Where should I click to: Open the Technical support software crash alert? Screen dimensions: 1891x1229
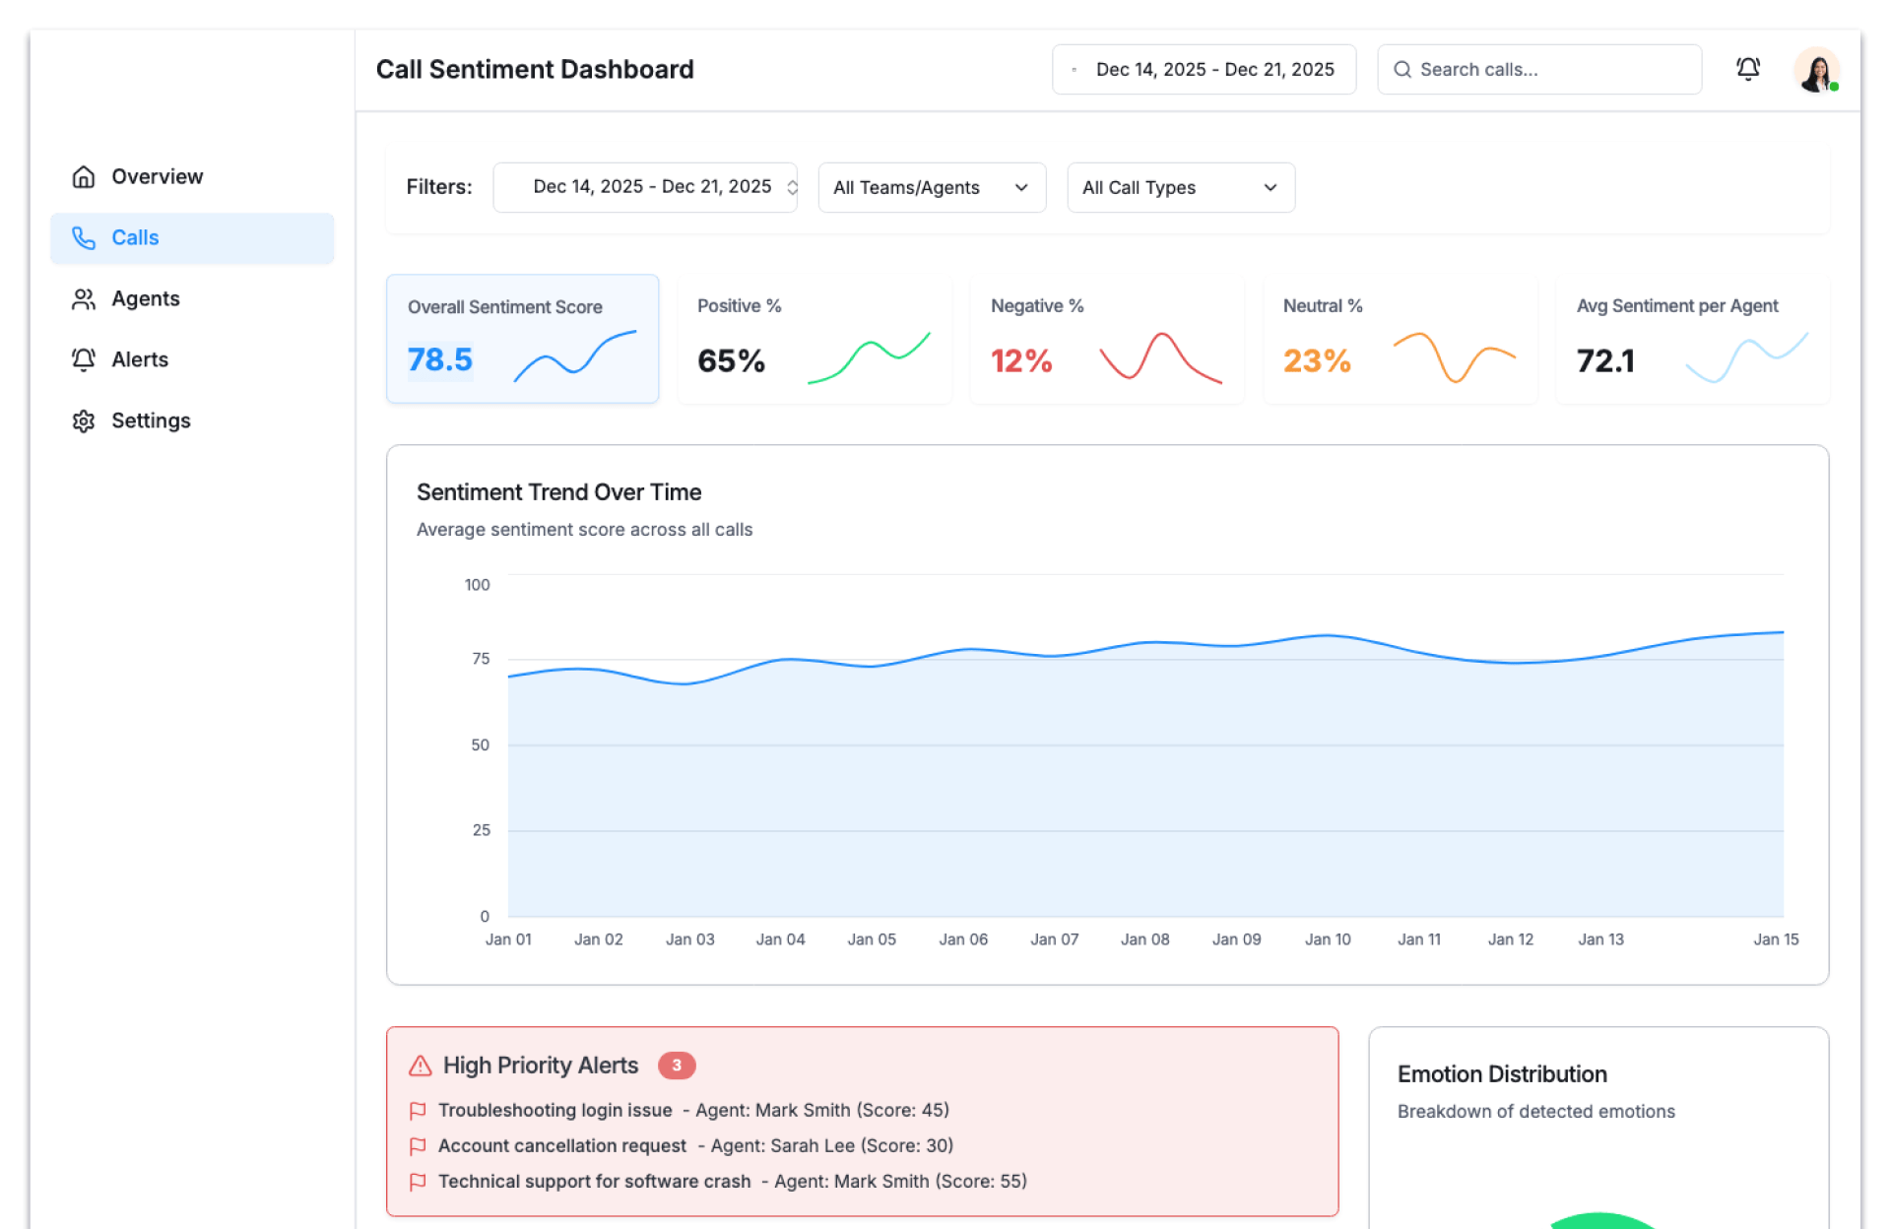click(x=594, y=1182)
